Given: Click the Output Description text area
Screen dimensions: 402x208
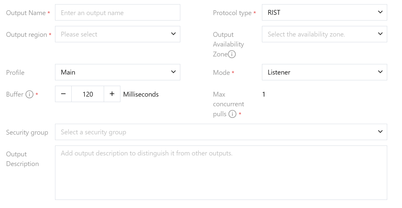Looking at the screenshot, I should [221, 172].
